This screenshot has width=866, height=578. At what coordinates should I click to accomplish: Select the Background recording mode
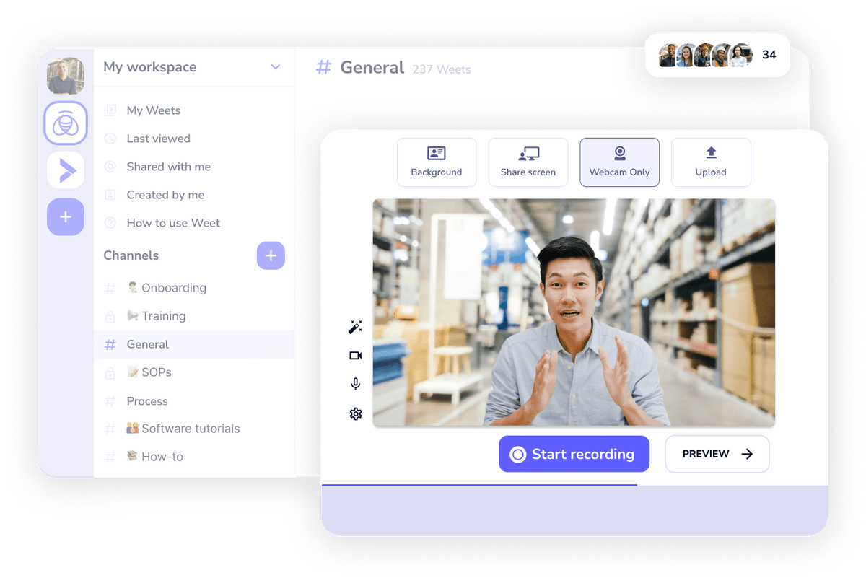coord(437,162)
